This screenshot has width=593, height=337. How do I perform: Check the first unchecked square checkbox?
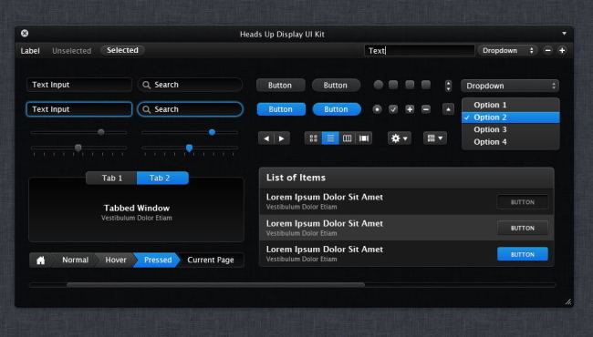coord(393,85)
